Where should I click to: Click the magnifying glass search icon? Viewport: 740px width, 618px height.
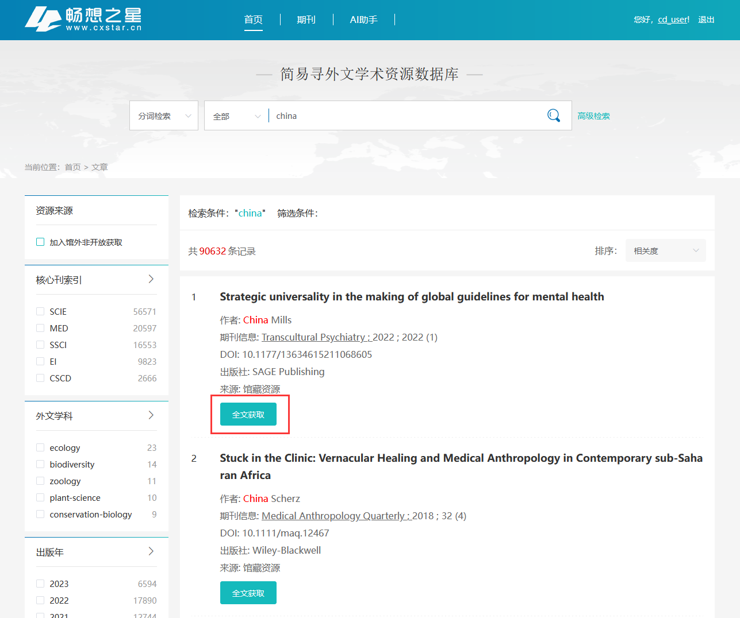click(553, 115)
